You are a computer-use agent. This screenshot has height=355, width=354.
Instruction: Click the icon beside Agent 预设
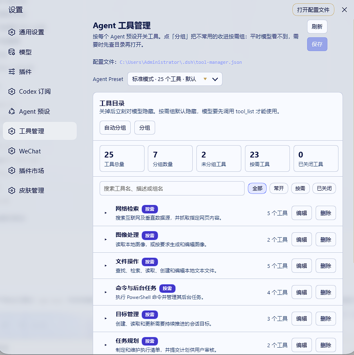pyautogui.click(x=12, y=111)
